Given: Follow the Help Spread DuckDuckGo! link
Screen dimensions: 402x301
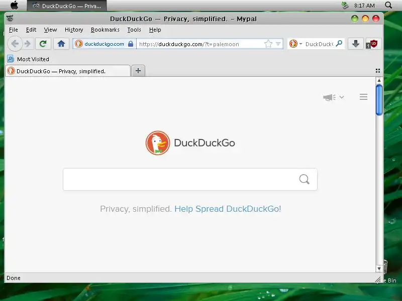Looking at the screenshot, I should coord(228,209).
